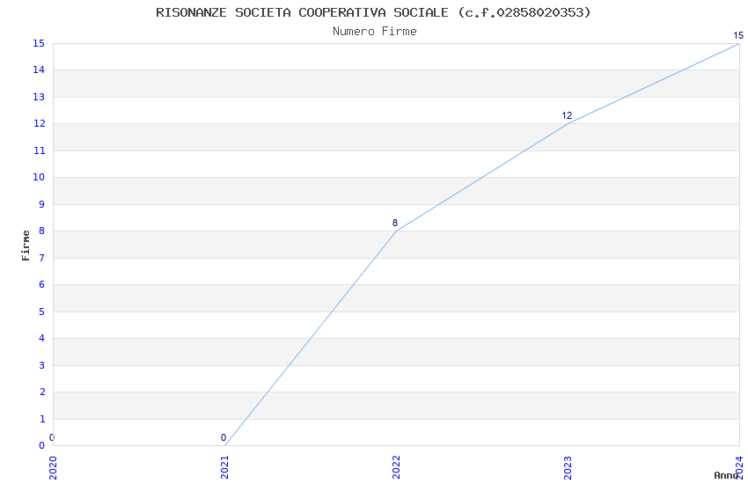Screen dimensions: 748x484
Task: Click y-axis tick value 5
Action: [41, 312]
